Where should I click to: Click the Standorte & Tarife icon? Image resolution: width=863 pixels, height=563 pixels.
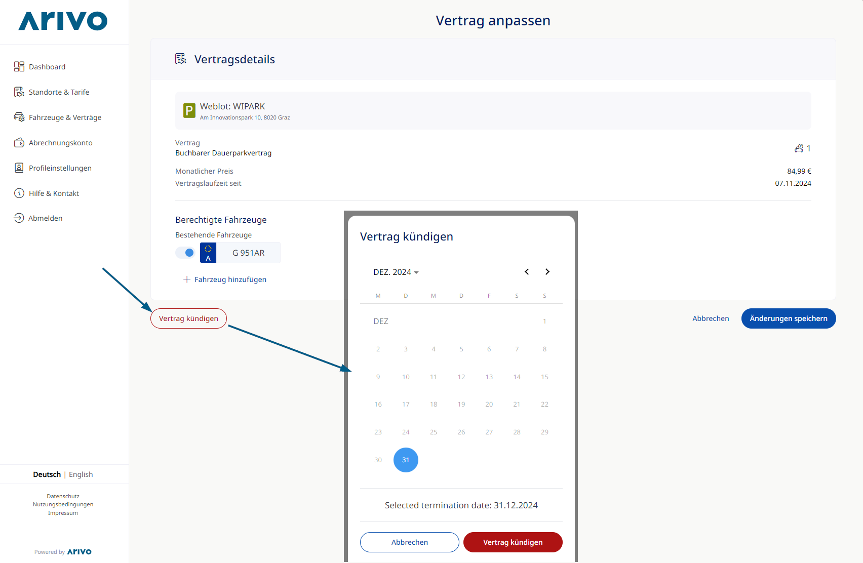coord(19,92)
